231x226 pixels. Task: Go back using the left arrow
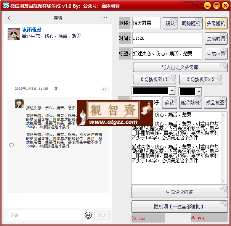tap(9, 18)
